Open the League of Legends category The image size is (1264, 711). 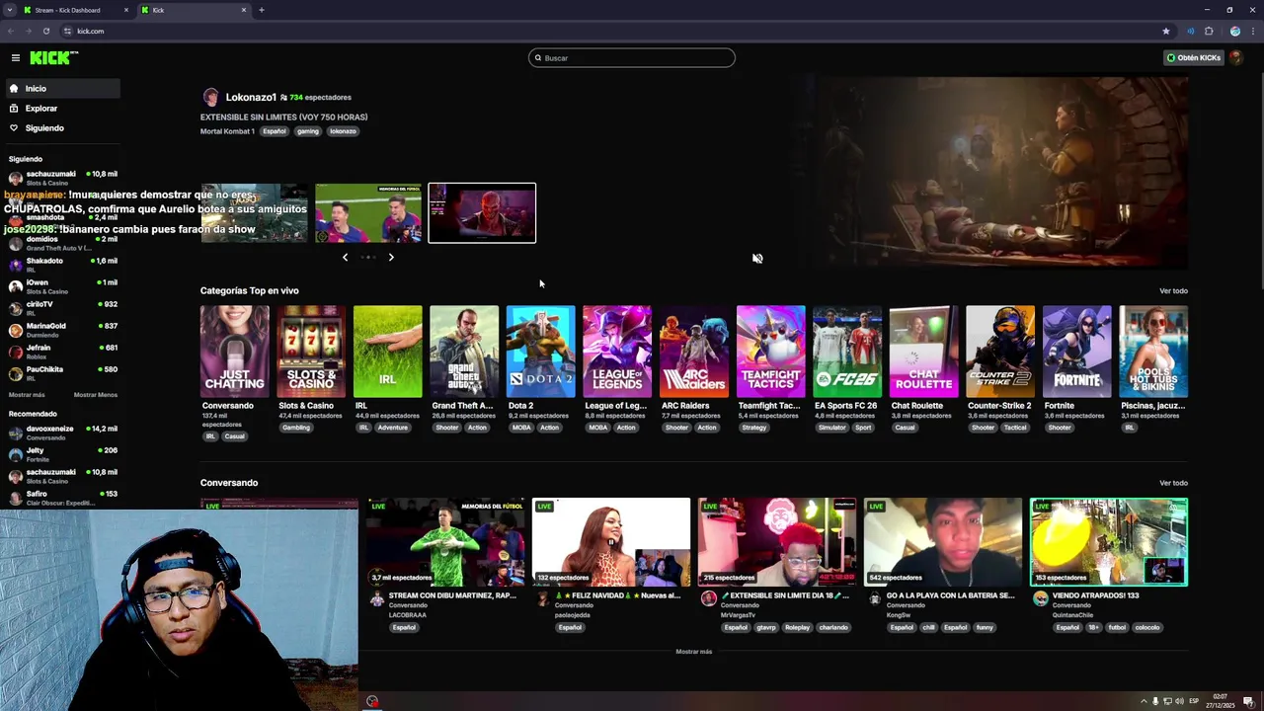(617, 352)
